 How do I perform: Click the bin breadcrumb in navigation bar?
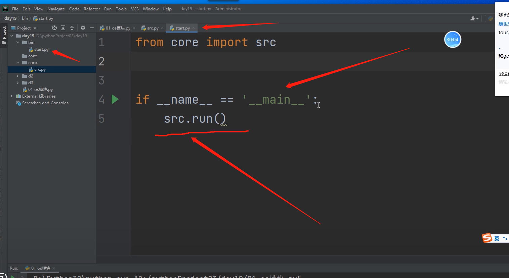[25, 18]
